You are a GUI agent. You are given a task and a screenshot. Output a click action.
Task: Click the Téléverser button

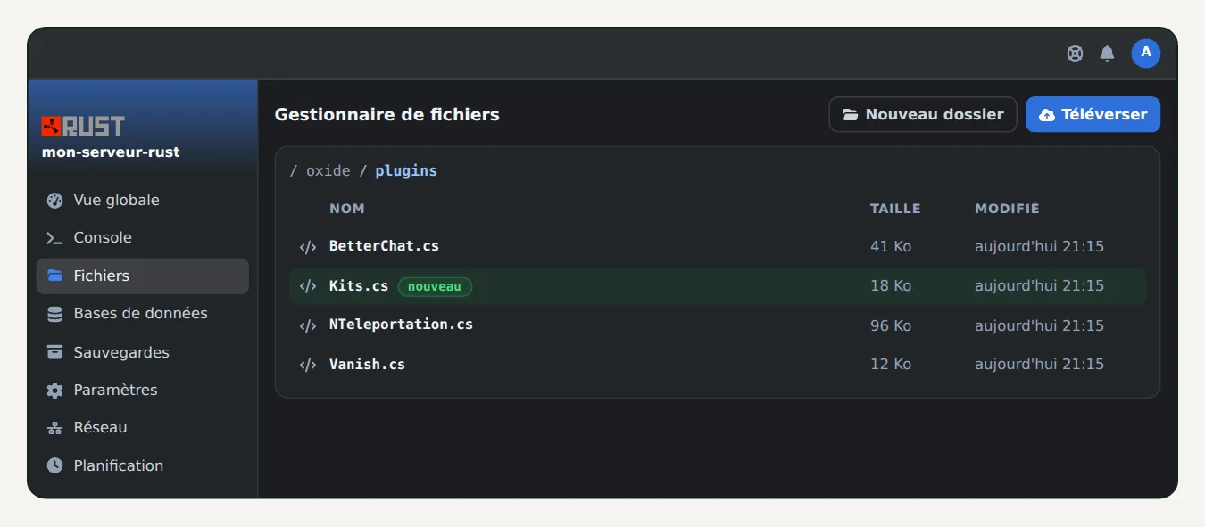click(x=1093, y=114)
